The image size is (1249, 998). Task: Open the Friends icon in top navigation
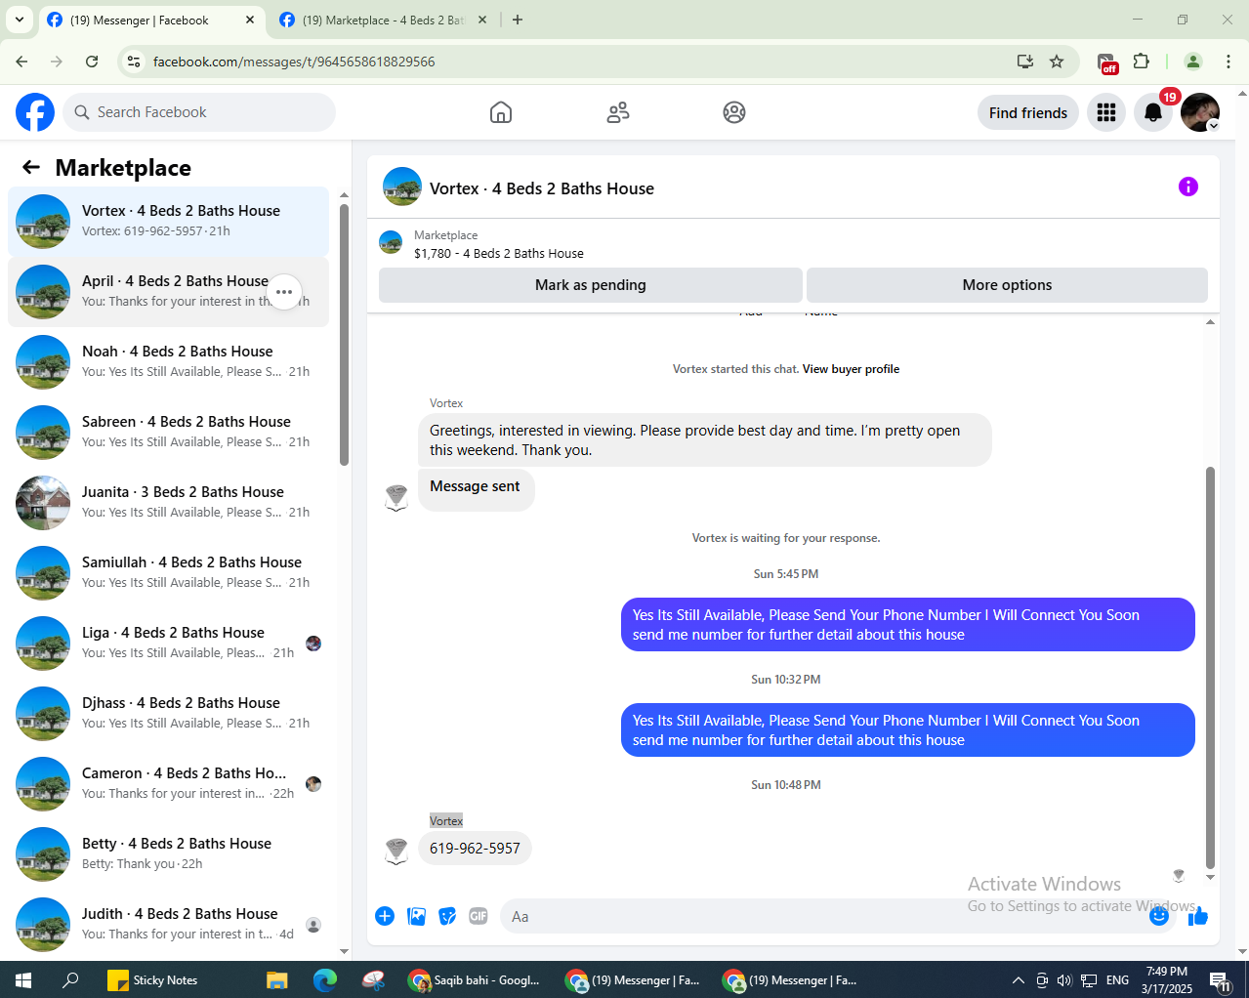click(618, 112)
